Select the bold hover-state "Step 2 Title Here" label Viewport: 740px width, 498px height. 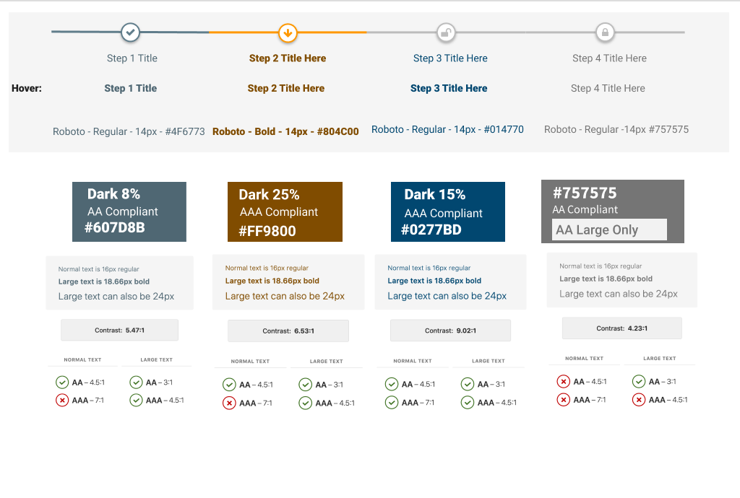(x=286, y=88)
